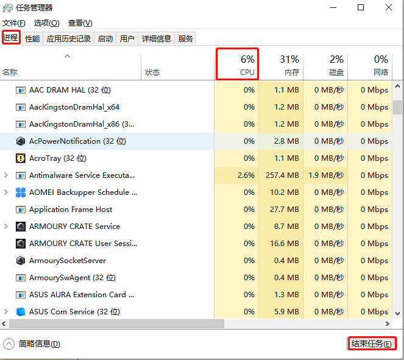Switch to the 性能 tab
The height and width of the screenshot is (360, 404).
pos(32,38)
